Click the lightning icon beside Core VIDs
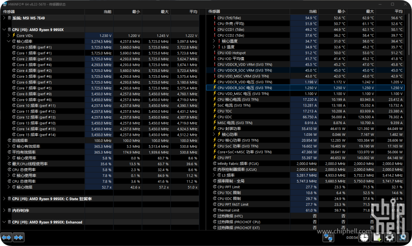 coord(13,35)
